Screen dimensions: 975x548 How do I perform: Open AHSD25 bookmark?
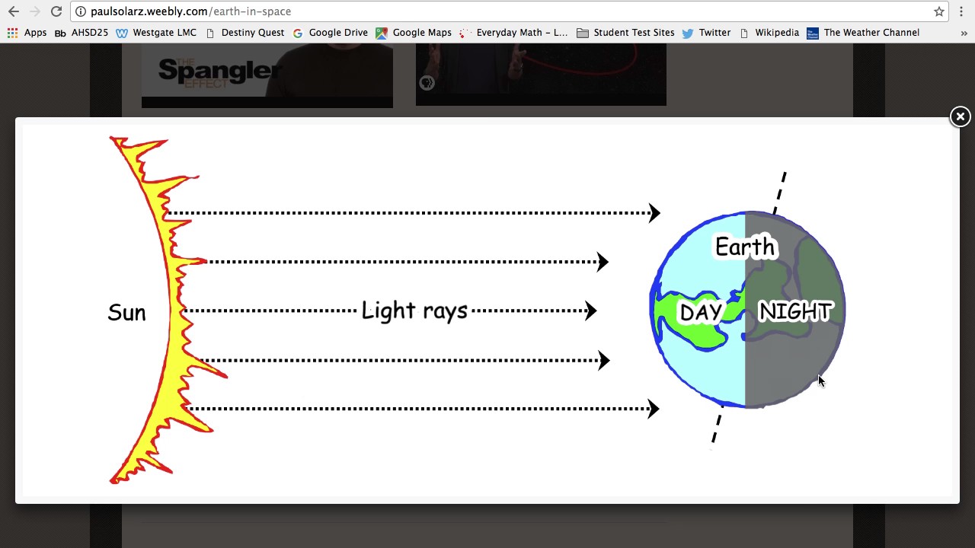[82, 33]
